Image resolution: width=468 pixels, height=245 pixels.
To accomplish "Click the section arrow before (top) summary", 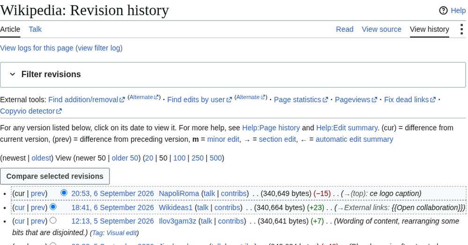I will pos(347,194).
